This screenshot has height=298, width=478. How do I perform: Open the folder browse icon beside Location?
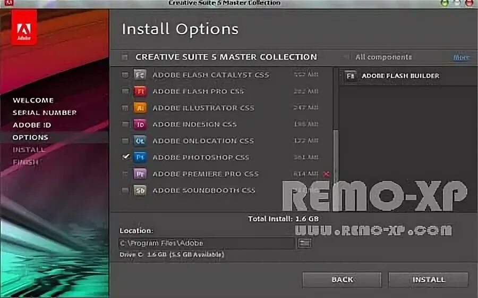(304, 243)
